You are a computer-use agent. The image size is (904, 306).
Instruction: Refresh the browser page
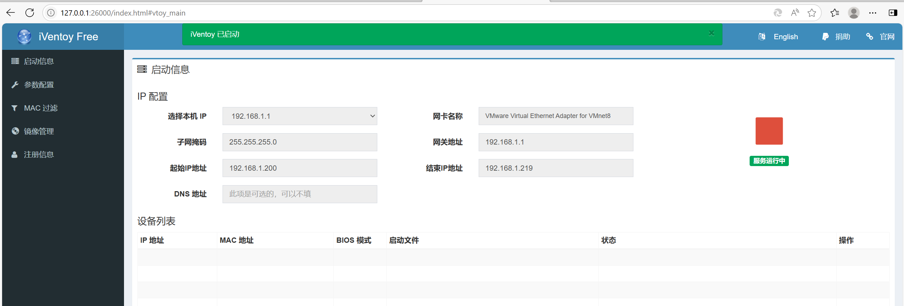click(30, 13)
